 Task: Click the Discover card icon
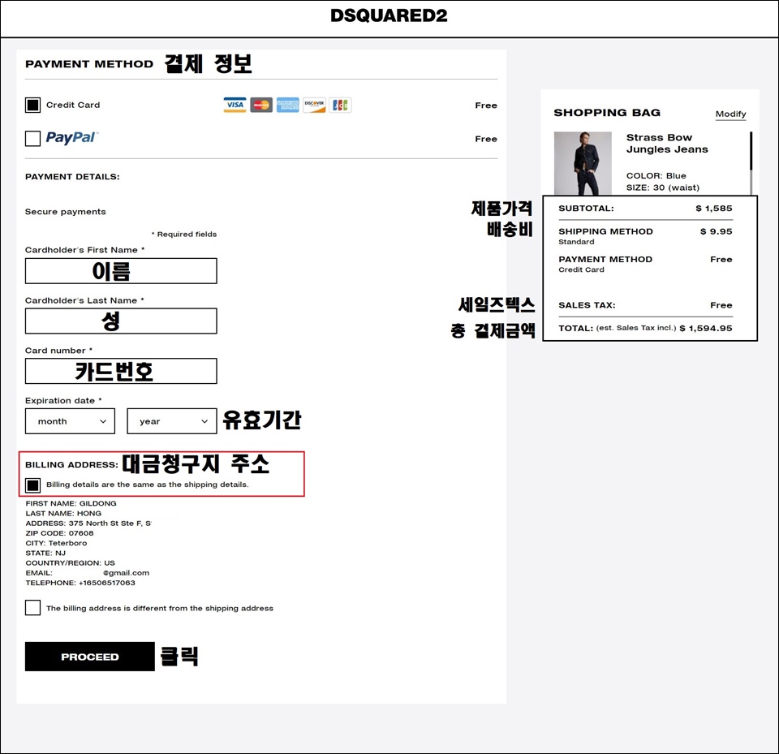pyautogui.click(x=314, y=105)
